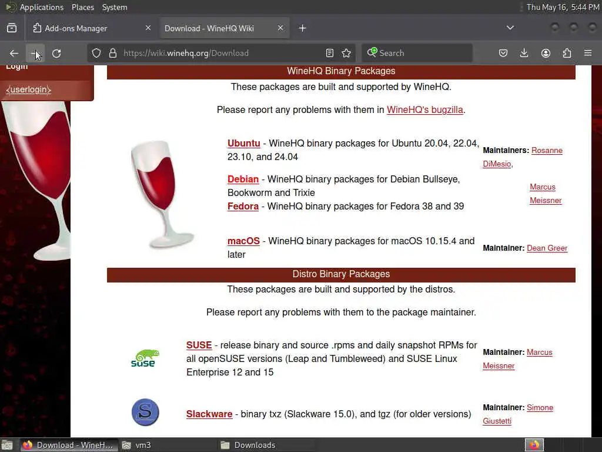Focus the URL address bar
The width and height of the screenshot is (602, 452).
click(223, 53)
